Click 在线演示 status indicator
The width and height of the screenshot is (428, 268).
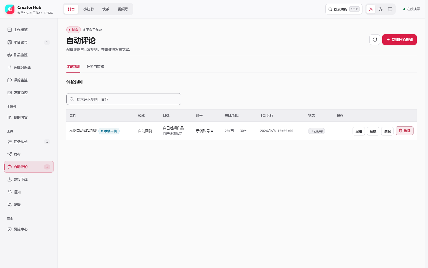coord(412,9)
